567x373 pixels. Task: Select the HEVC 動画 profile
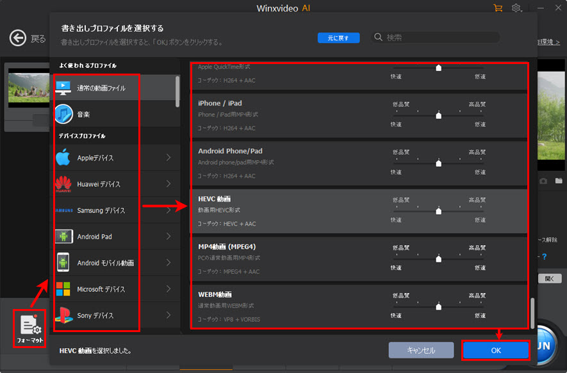[358, 211]
